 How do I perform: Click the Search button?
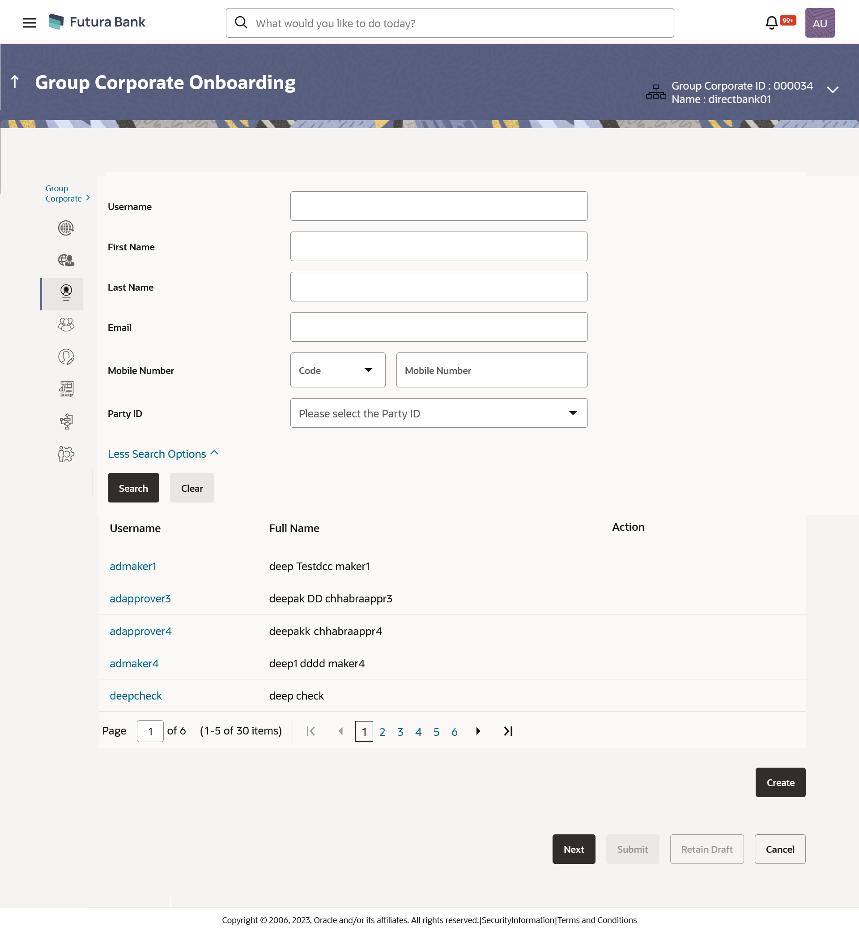point(133,488)
